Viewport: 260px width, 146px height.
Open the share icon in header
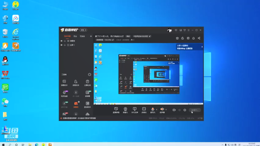coord(199,38)
